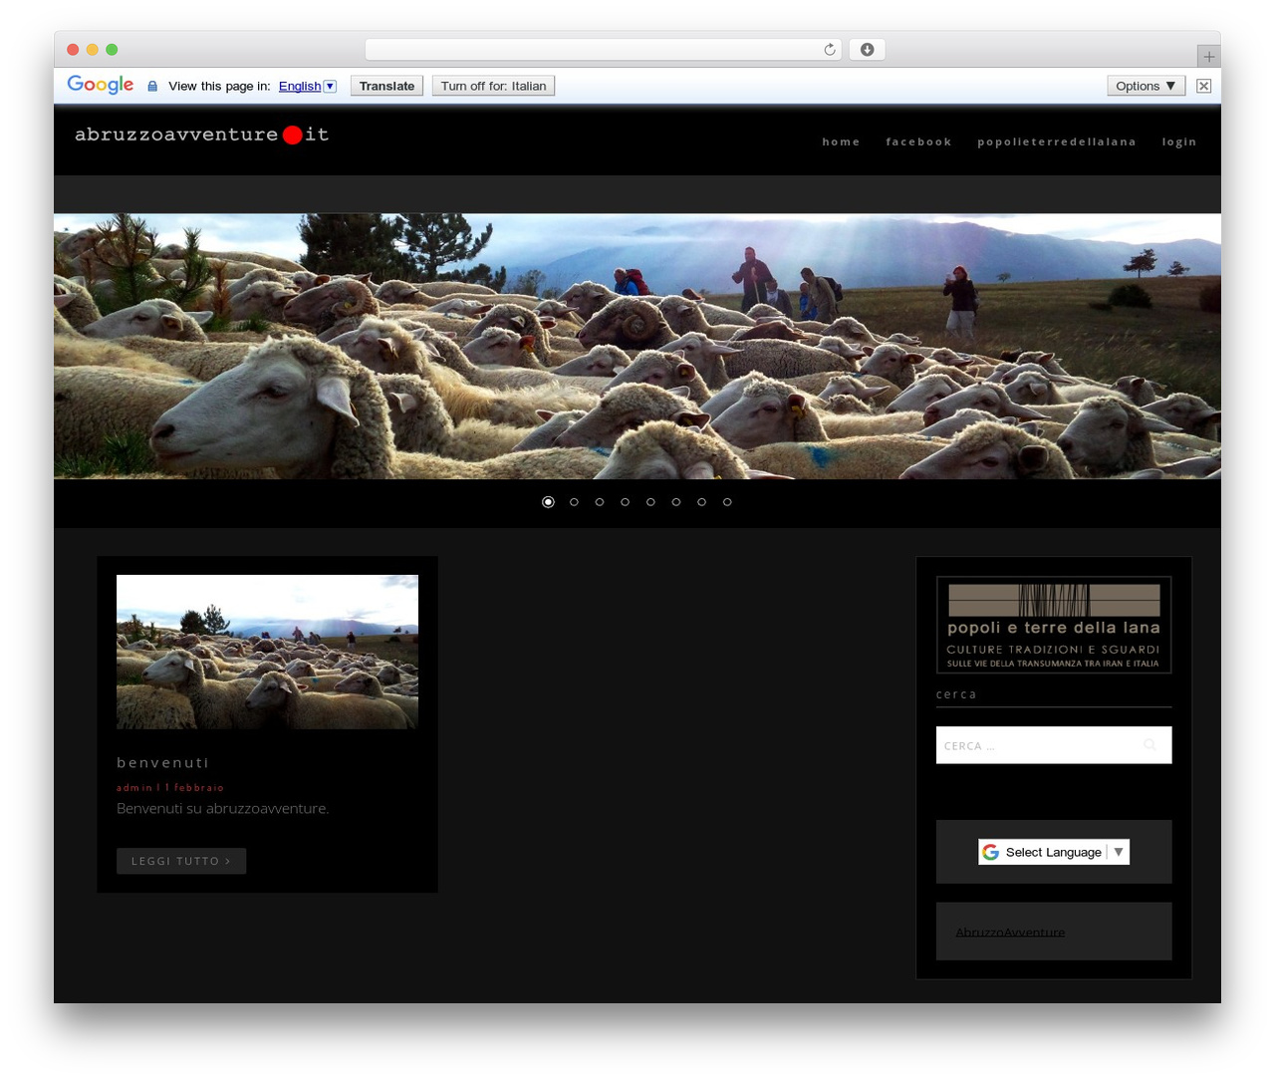Add a new browser tab

click(x=1208, y=57)
